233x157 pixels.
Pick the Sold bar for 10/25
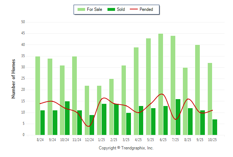[215, 127]
